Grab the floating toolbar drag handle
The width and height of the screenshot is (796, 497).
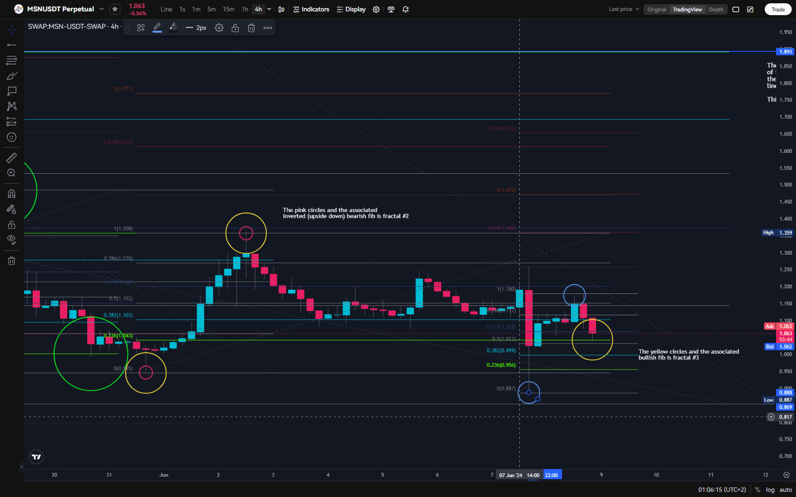click(x=127, y=28)
